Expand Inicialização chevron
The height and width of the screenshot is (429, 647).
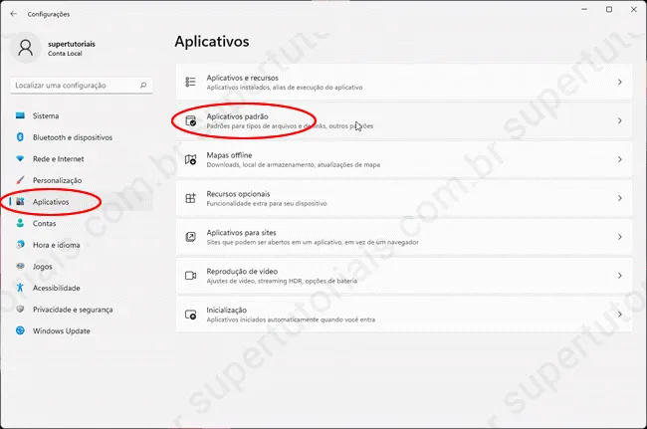coord(620,315)
